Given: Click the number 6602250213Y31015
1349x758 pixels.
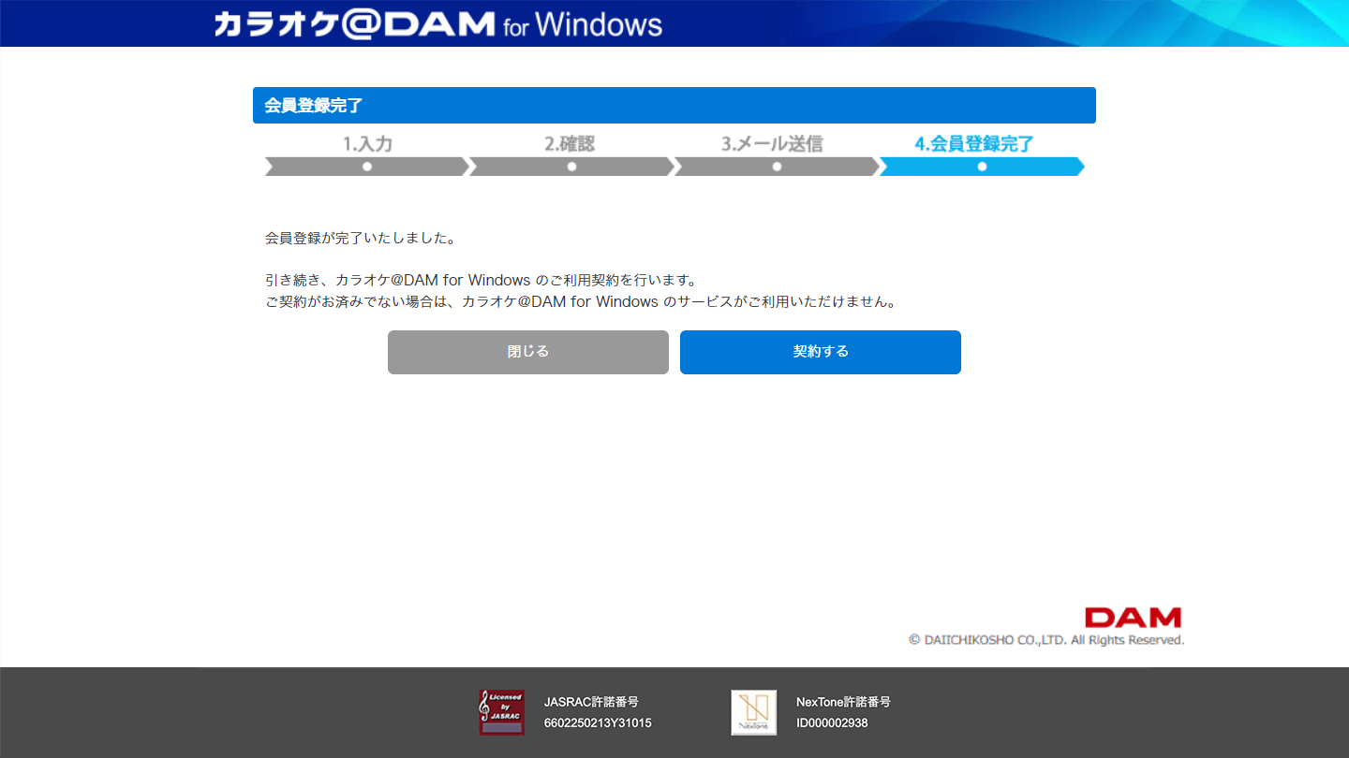Looking at the screenshot, I should coord(598,723).
